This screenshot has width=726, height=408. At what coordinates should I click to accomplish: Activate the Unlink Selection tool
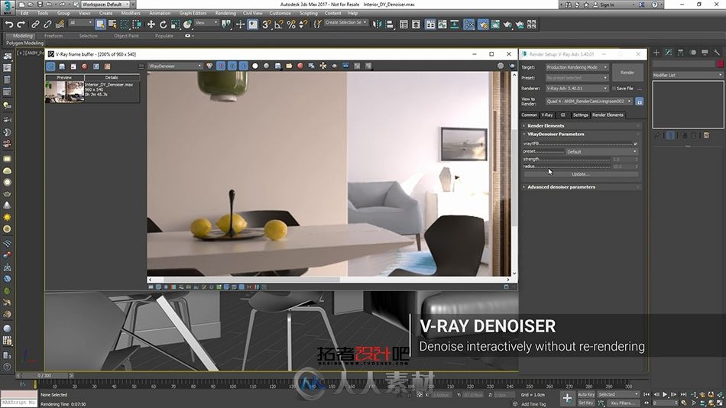pyautogui.click(x=47, y=24)
